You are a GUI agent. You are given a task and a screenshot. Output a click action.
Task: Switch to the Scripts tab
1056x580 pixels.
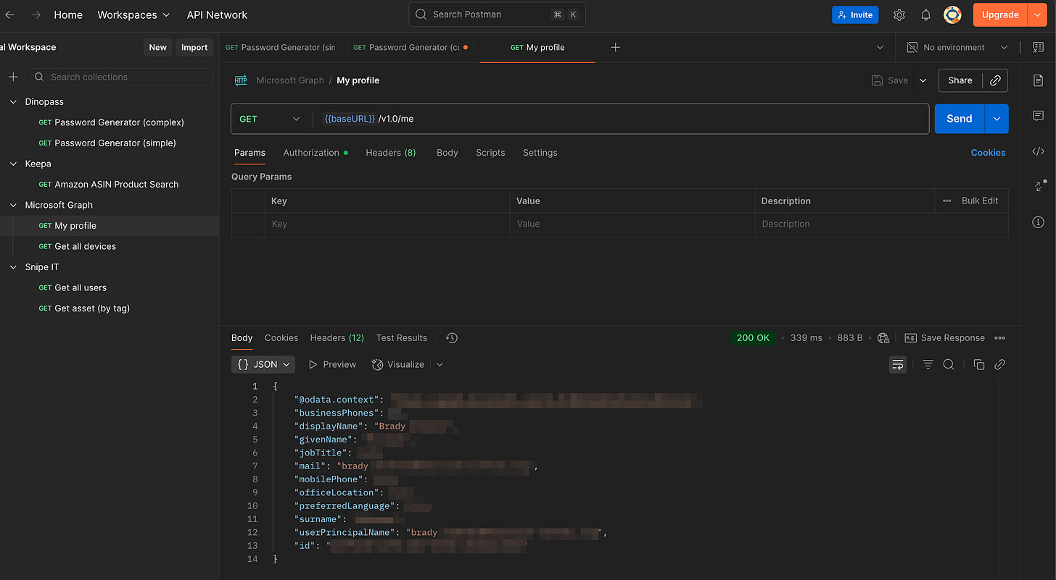[490, 153]
